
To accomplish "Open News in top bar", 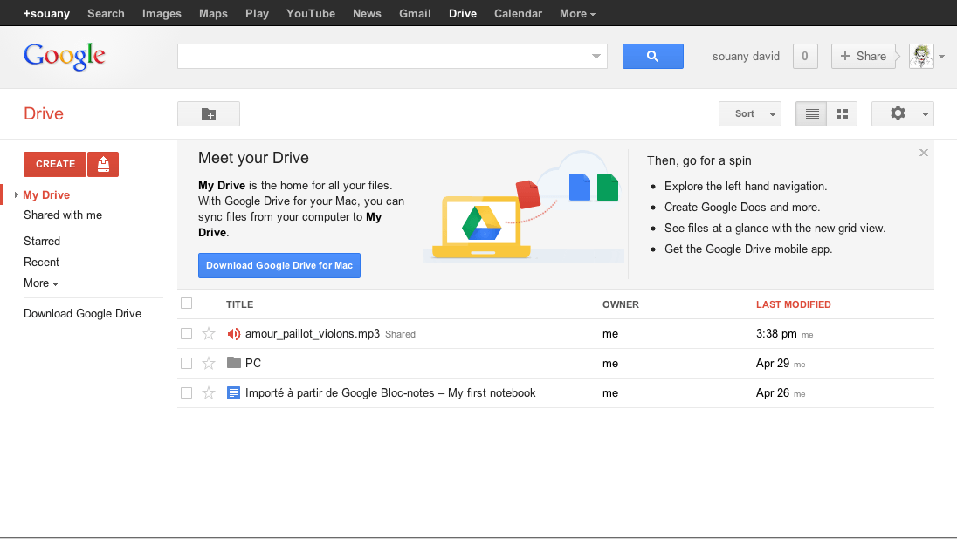I will [367, 13].
